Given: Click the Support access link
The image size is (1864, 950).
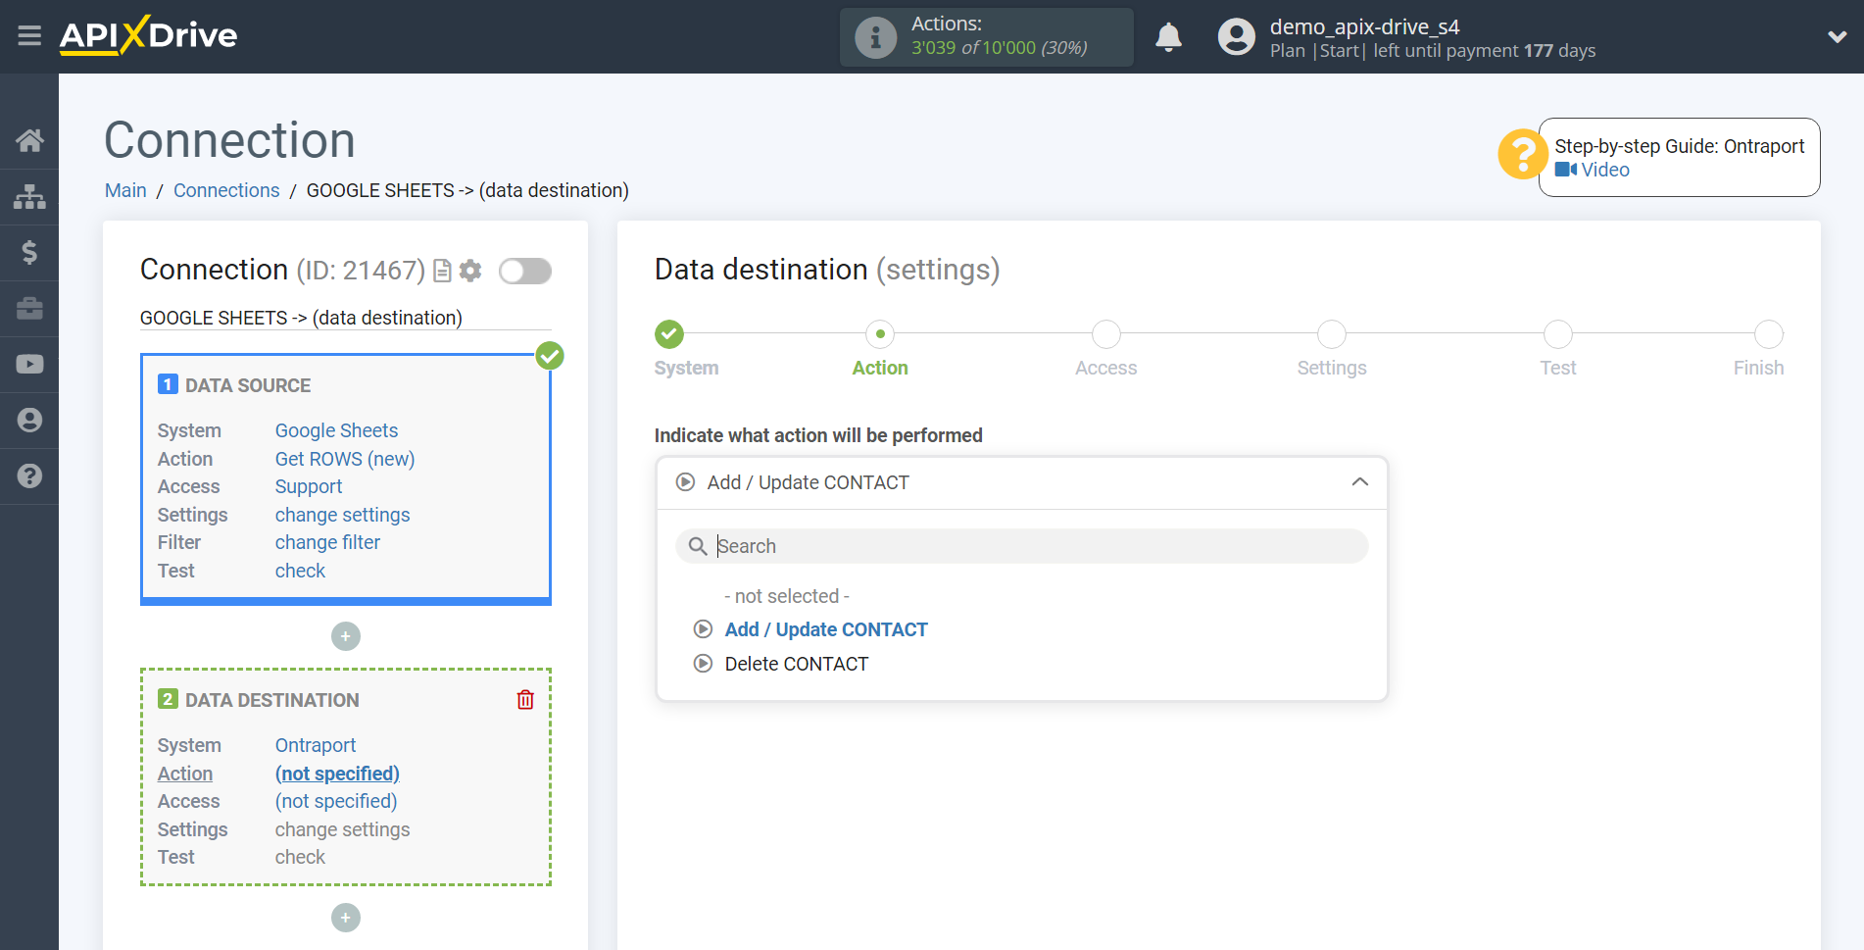Looking at the screenshot, I should pos(309,486).
